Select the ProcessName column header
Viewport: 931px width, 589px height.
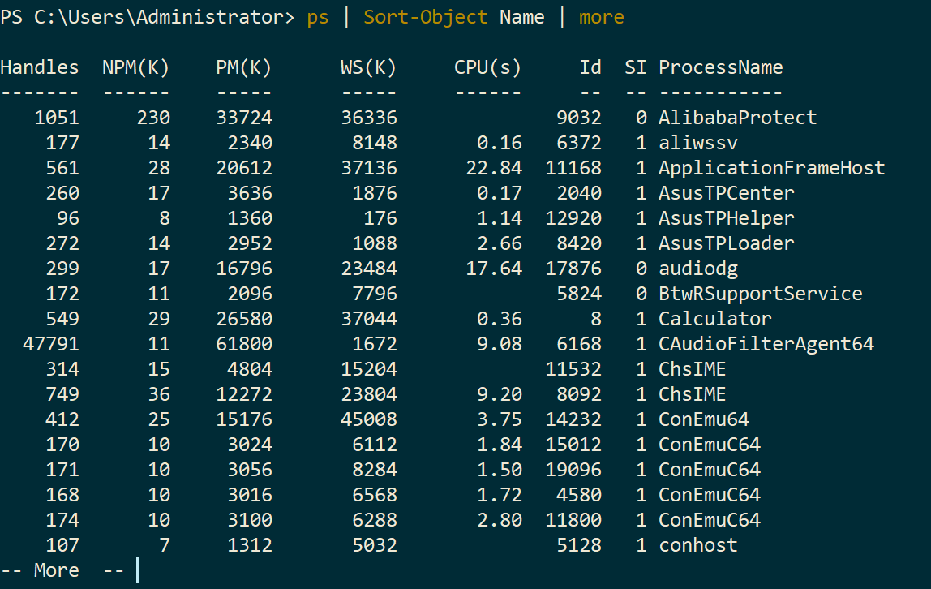[720, 67]
